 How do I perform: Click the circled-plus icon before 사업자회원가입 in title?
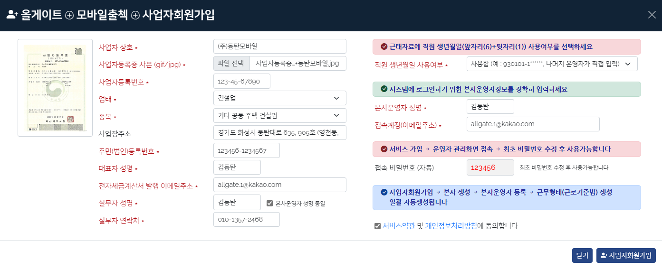(x=135, y=15)
